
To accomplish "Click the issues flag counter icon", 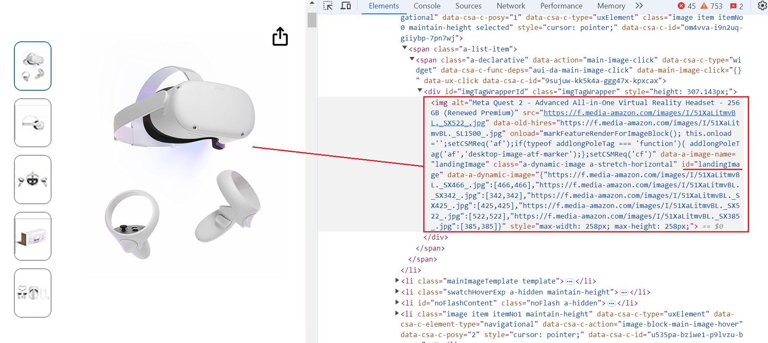I will (733, 6).
